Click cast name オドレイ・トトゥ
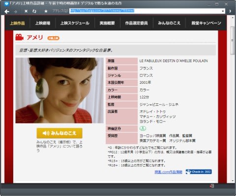The image size is (236, 196). coord(152,112)
